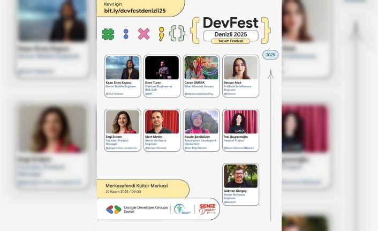Click the '@IBM' company tag
Image resolution: width=378 pixels, height=231 pixels.
click(148, 94)
